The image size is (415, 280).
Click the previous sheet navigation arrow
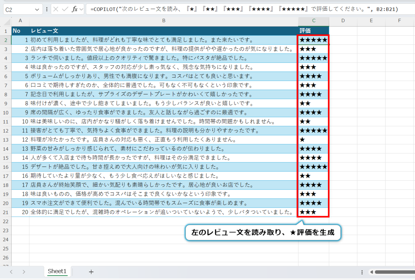pos(11,272)
